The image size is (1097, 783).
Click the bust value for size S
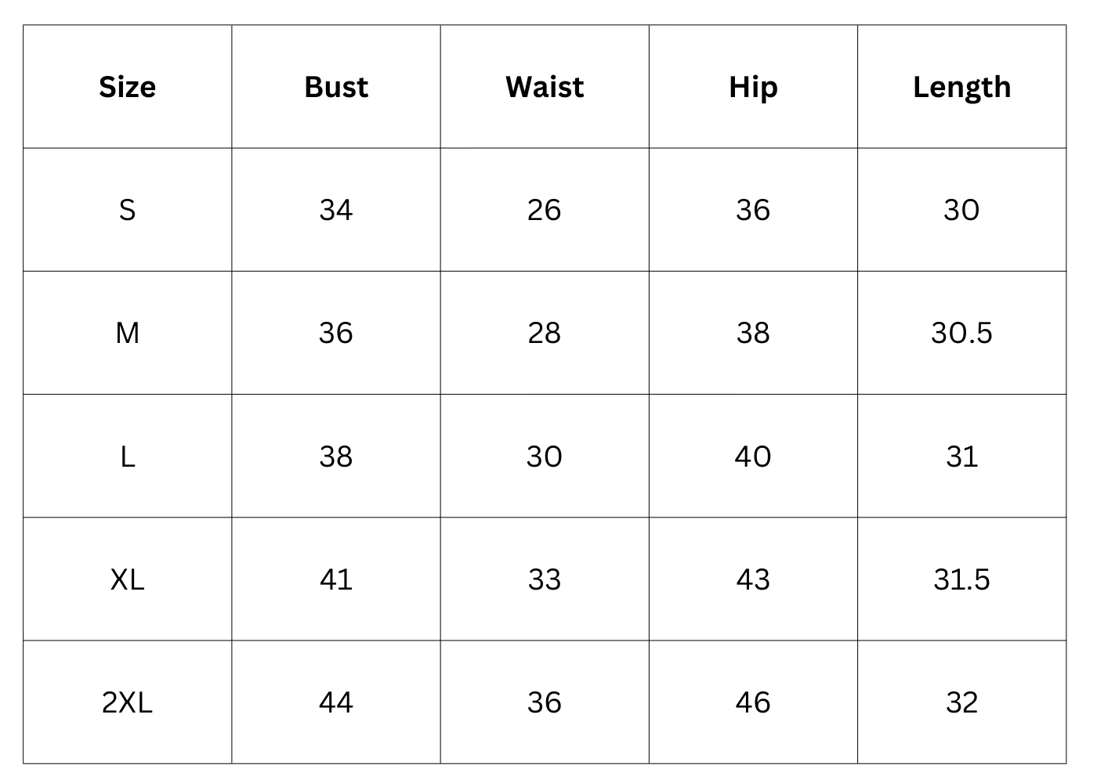335,210
